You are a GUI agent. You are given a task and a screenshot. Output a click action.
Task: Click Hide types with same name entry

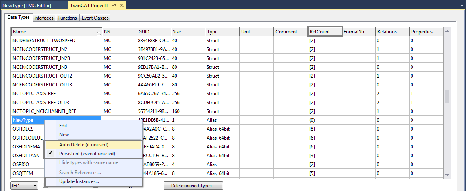pyautogui.click(x=93, y=162)
